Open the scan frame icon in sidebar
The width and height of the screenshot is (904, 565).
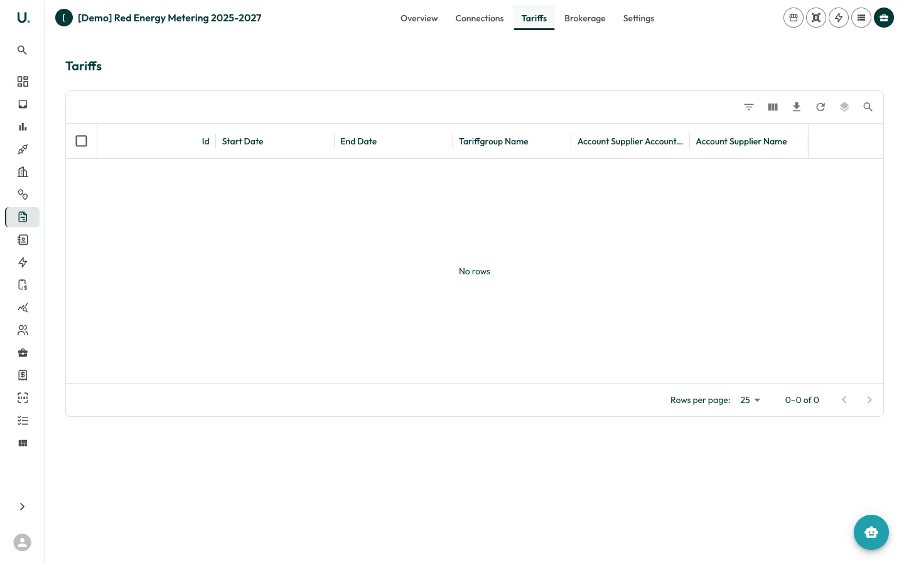[x=23, y=398]
